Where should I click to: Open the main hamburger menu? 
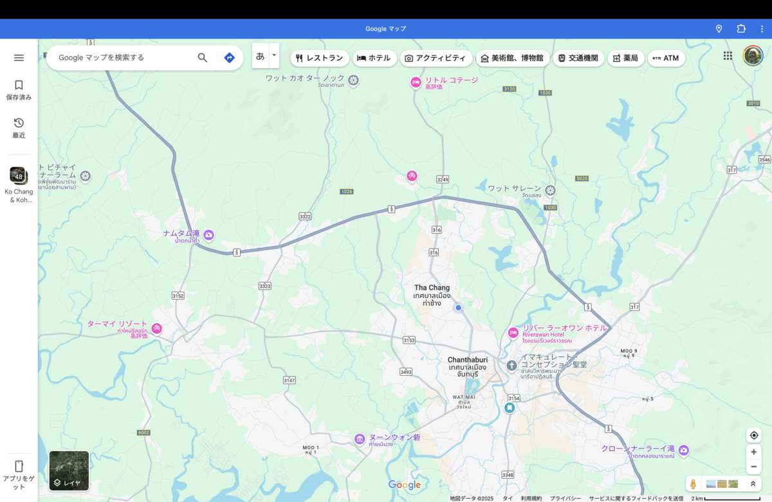[x=19, y=57]
